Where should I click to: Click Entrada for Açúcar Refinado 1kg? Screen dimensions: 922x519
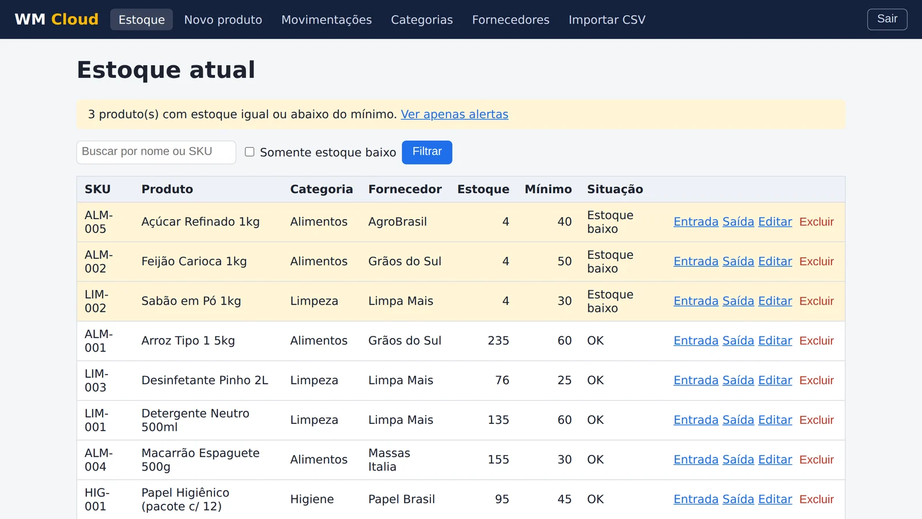pyautogui.click(x=696, y=222)
